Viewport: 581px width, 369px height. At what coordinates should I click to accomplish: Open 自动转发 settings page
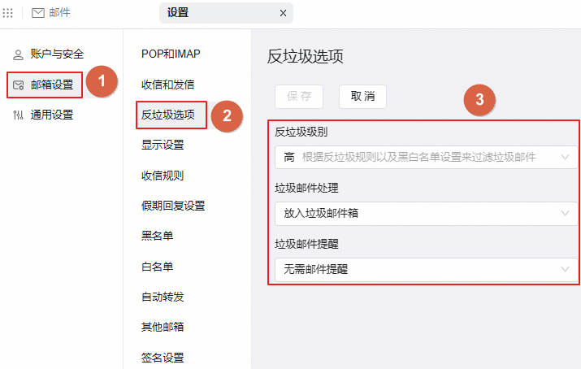coord(162,297)
